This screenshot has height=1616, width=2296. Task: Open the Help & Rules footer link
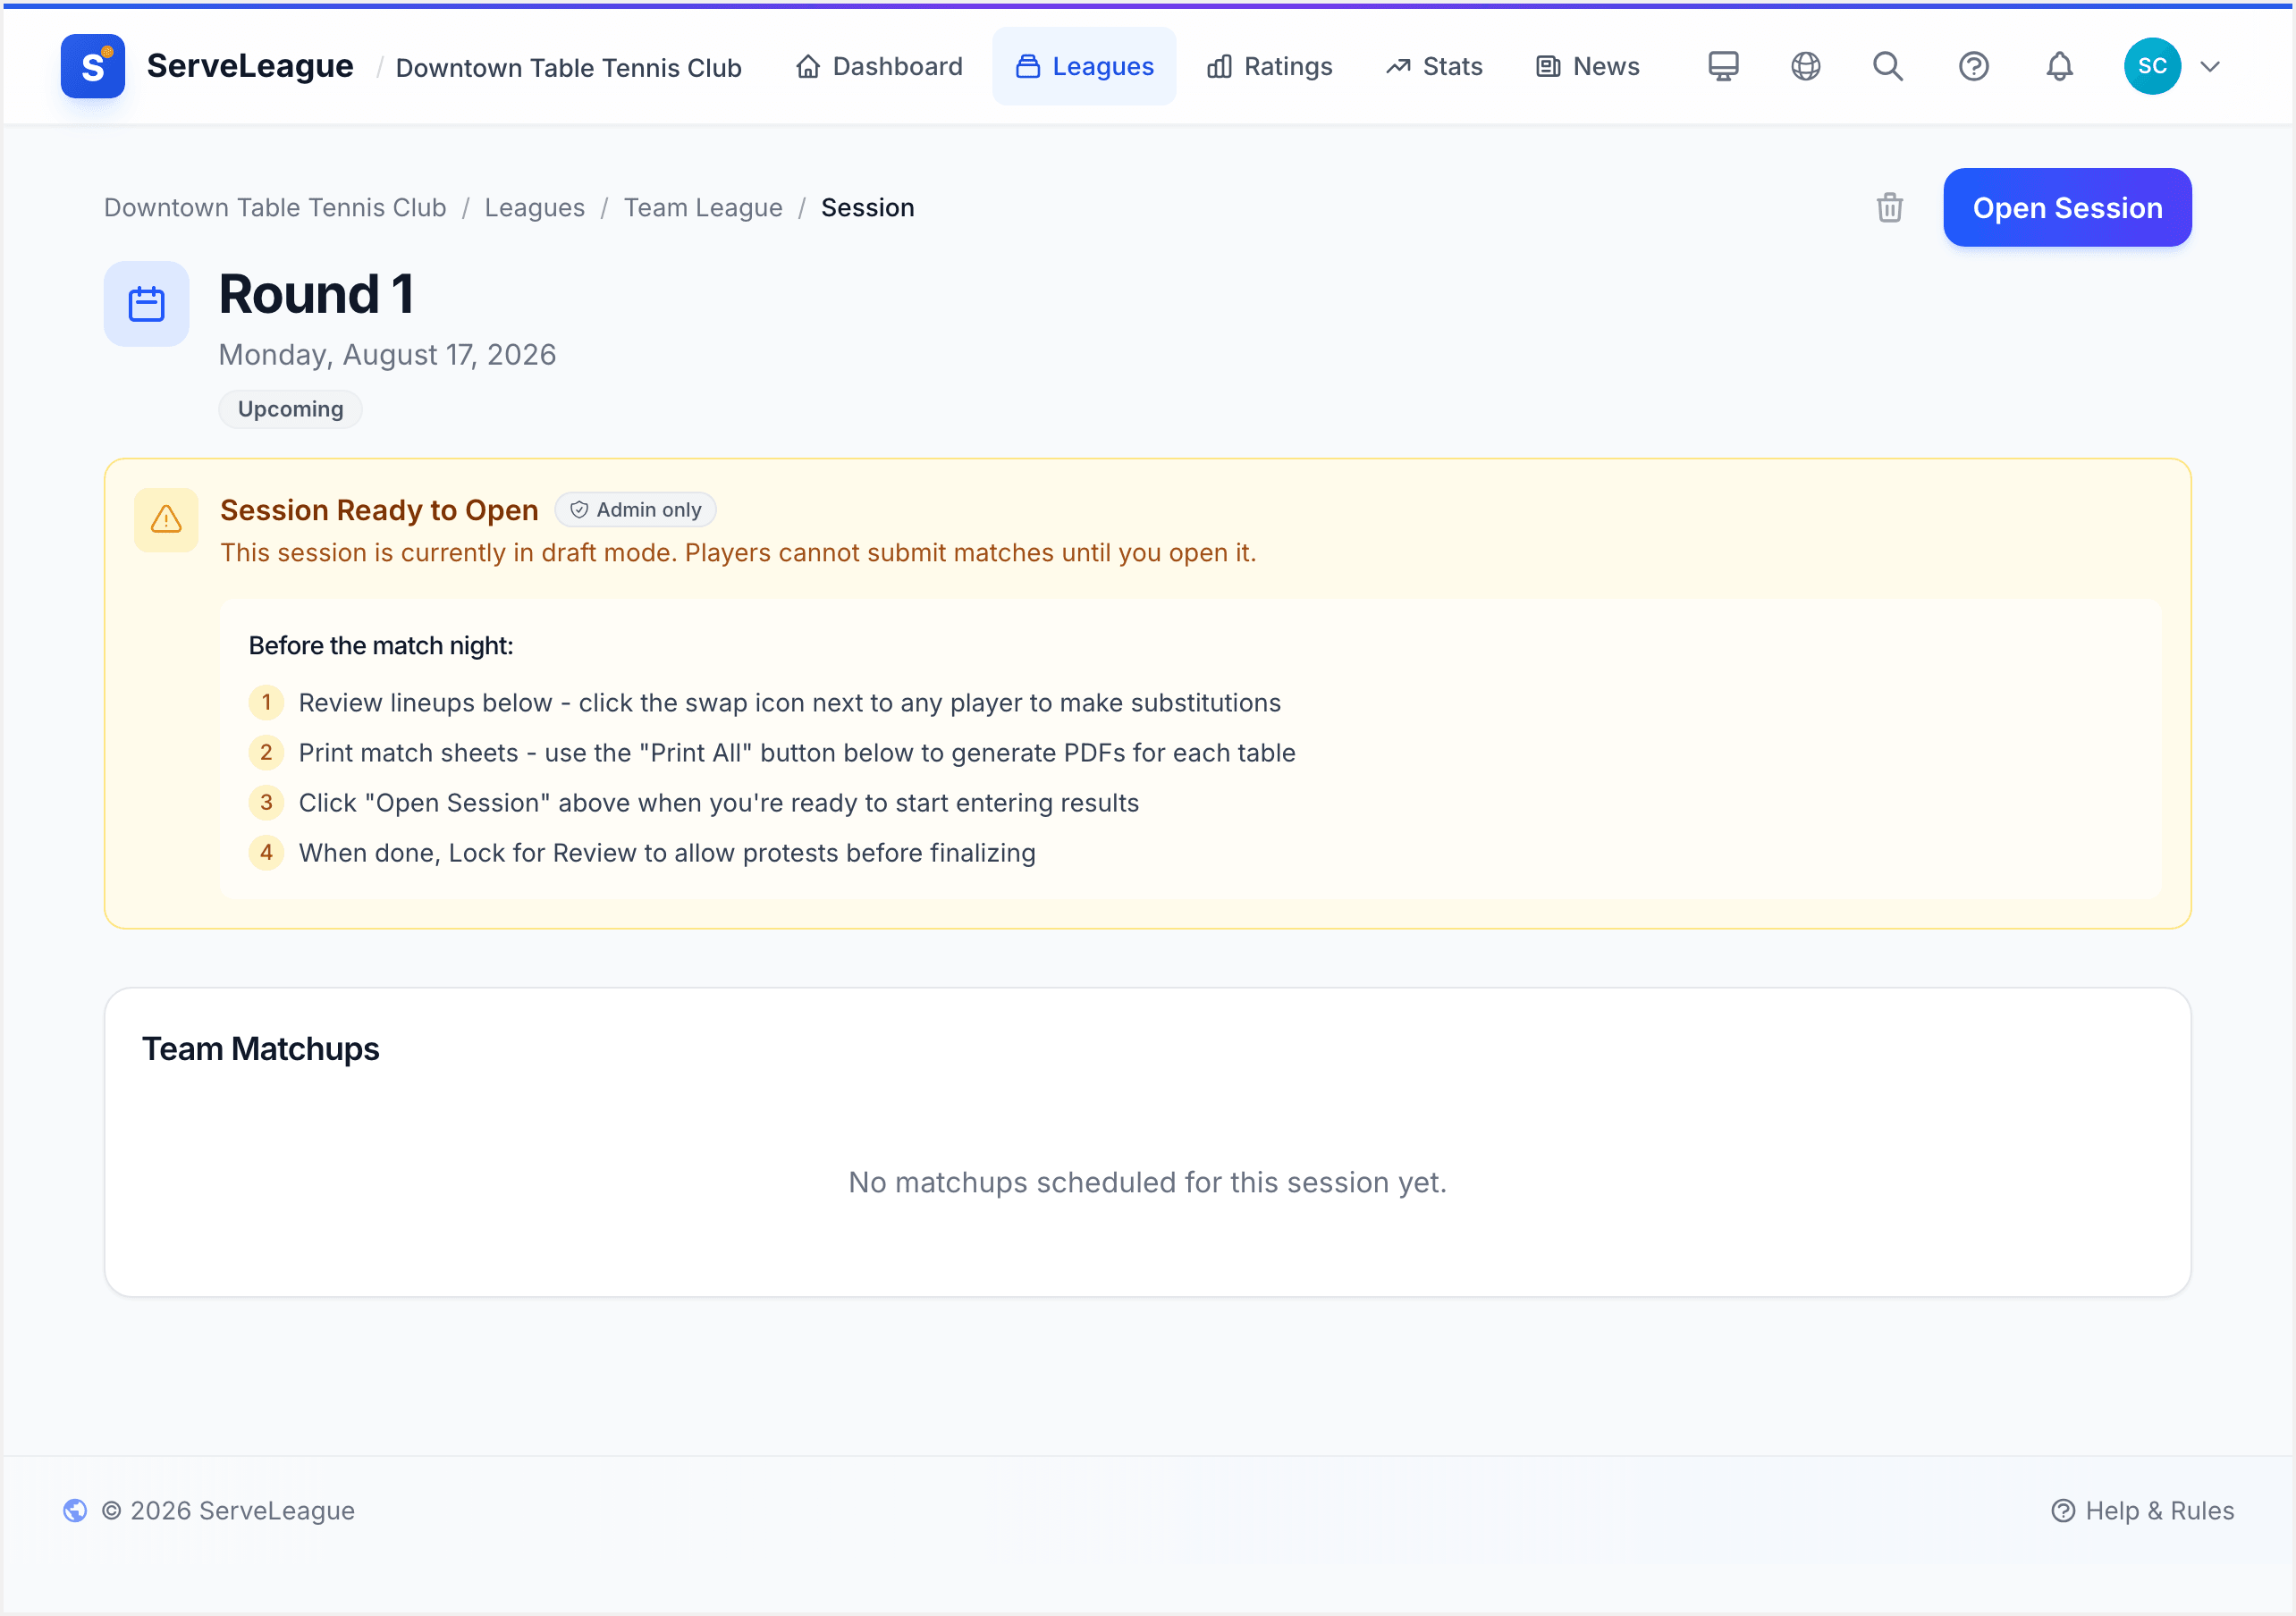coord(2143,1510)
